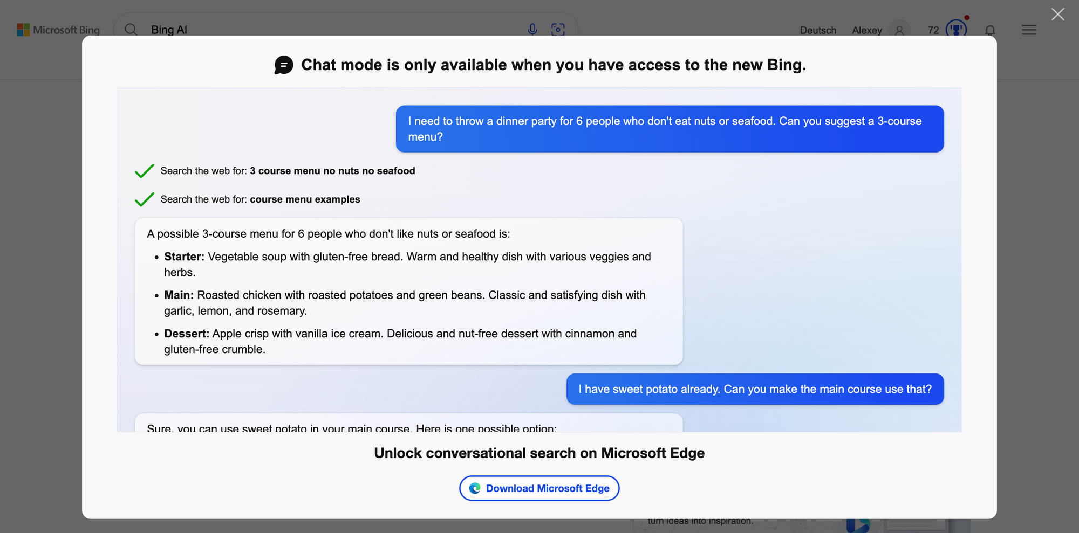1079x533 pixels.
Task: Open the hamburger menu
Action: click(1028, 30)
